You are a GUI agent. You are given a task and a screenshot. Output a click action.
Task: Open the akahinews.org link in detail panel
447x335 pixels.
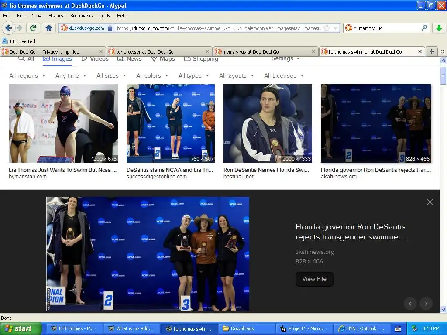coord(315,252)
